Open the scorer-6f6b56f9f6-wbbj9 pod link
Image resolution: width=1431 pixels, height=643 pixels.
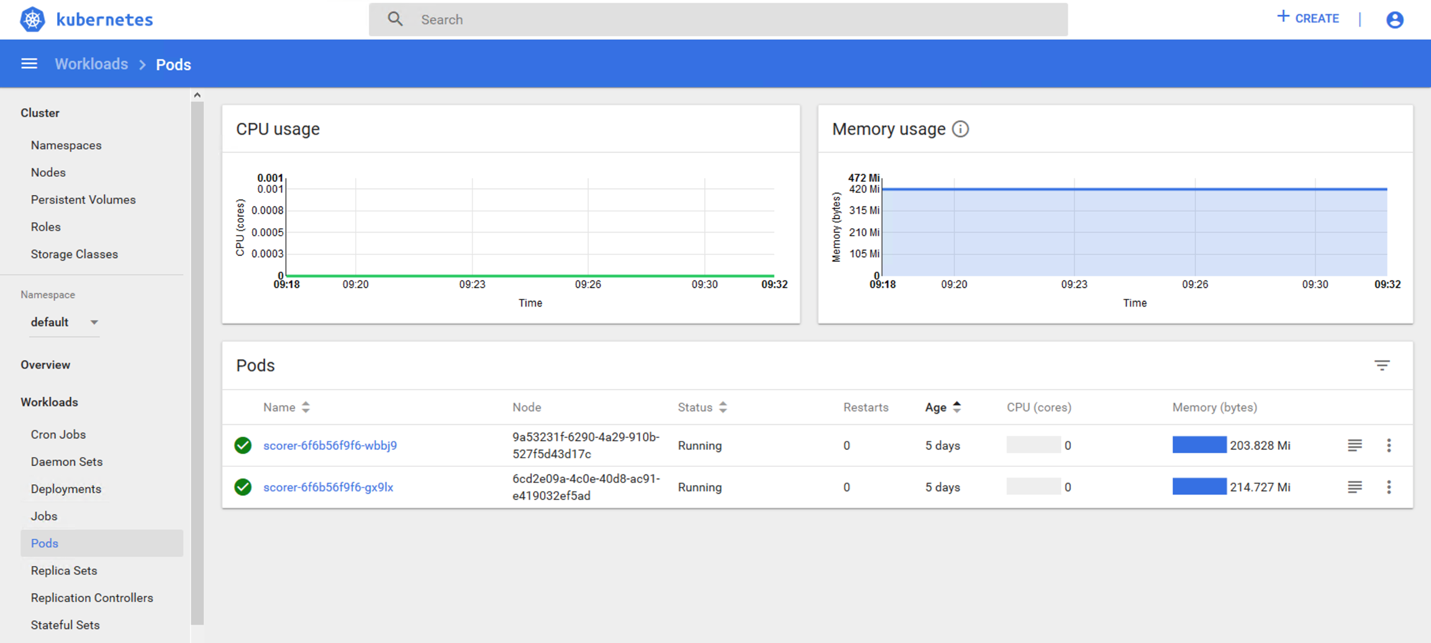330,446
